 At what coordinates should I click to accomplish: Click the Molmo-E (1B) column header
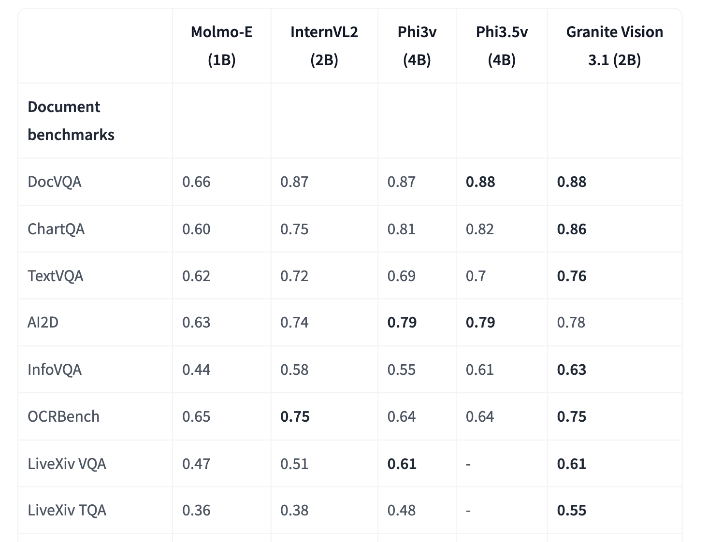tap(221, 46)
